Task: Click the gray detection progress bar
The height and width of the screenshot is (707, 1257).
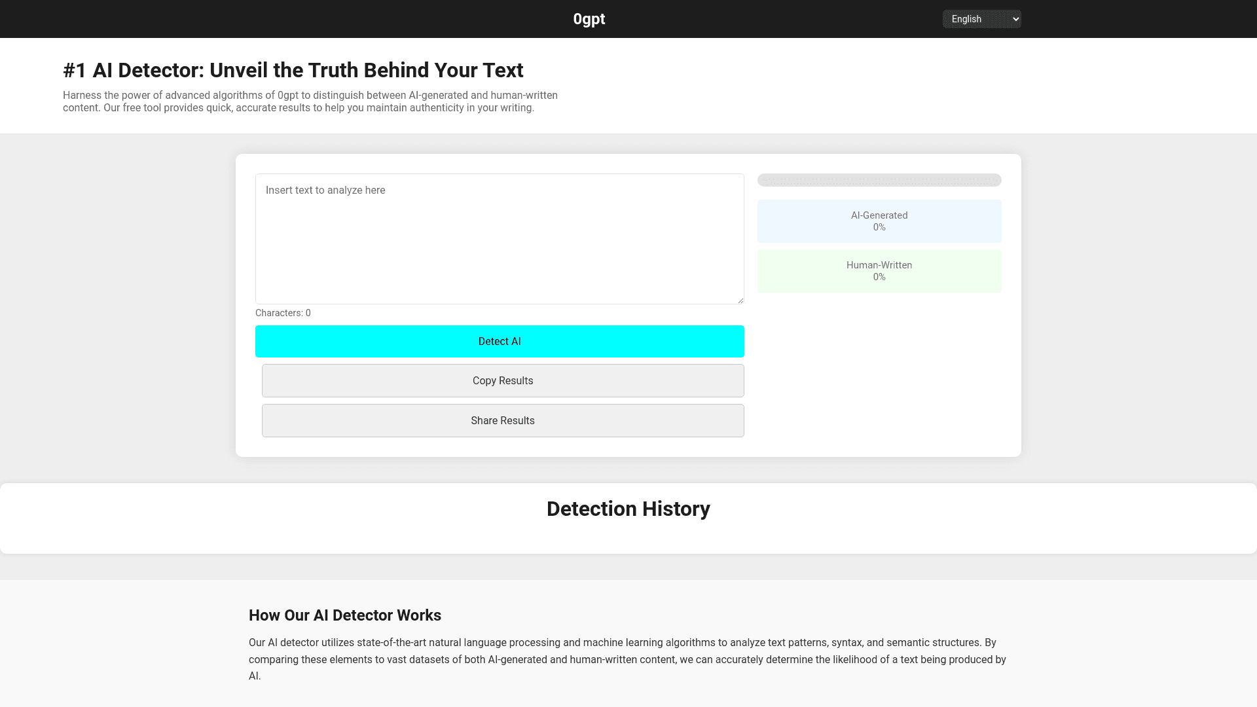Action: [x=879, y=180]
